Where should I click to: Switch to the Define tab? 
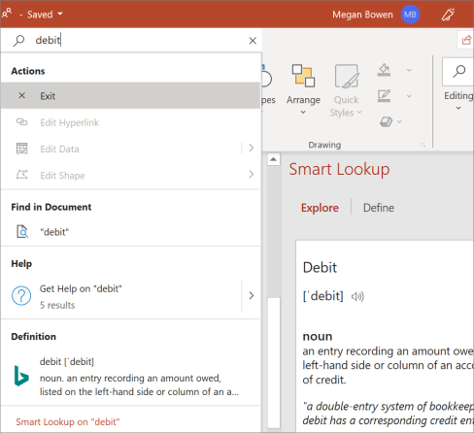379,208
